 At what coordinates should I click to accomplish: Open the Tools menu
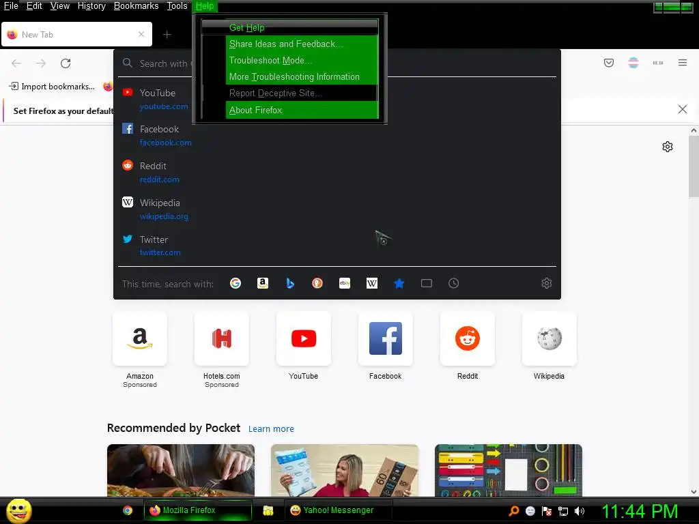click(x=177, y=5)
